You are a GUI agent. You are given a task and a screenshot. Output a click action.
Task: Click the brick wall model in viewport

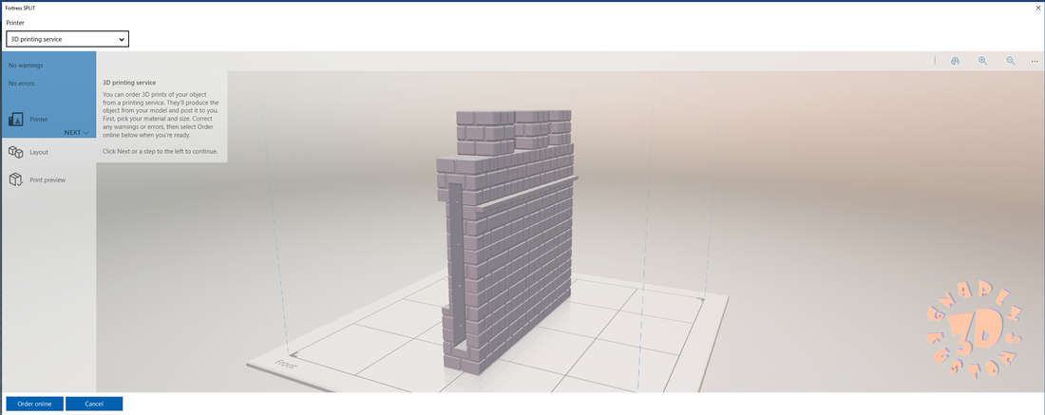click(x=506, y=240)
